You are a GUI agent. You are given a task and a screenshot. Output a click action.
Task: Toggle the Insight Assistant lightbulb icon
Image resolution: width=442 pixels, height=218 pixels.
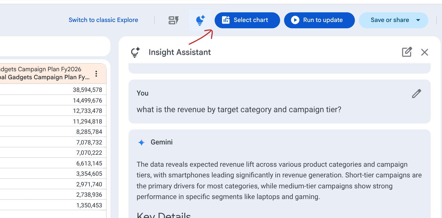(x=200, y=20)
